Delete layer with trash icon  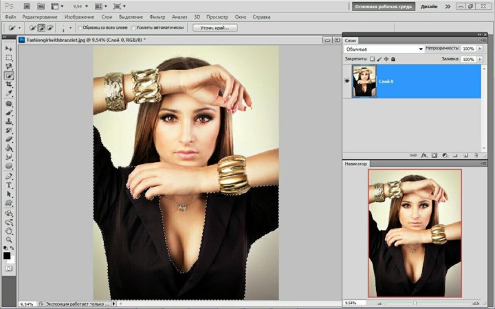coord(476,155)
